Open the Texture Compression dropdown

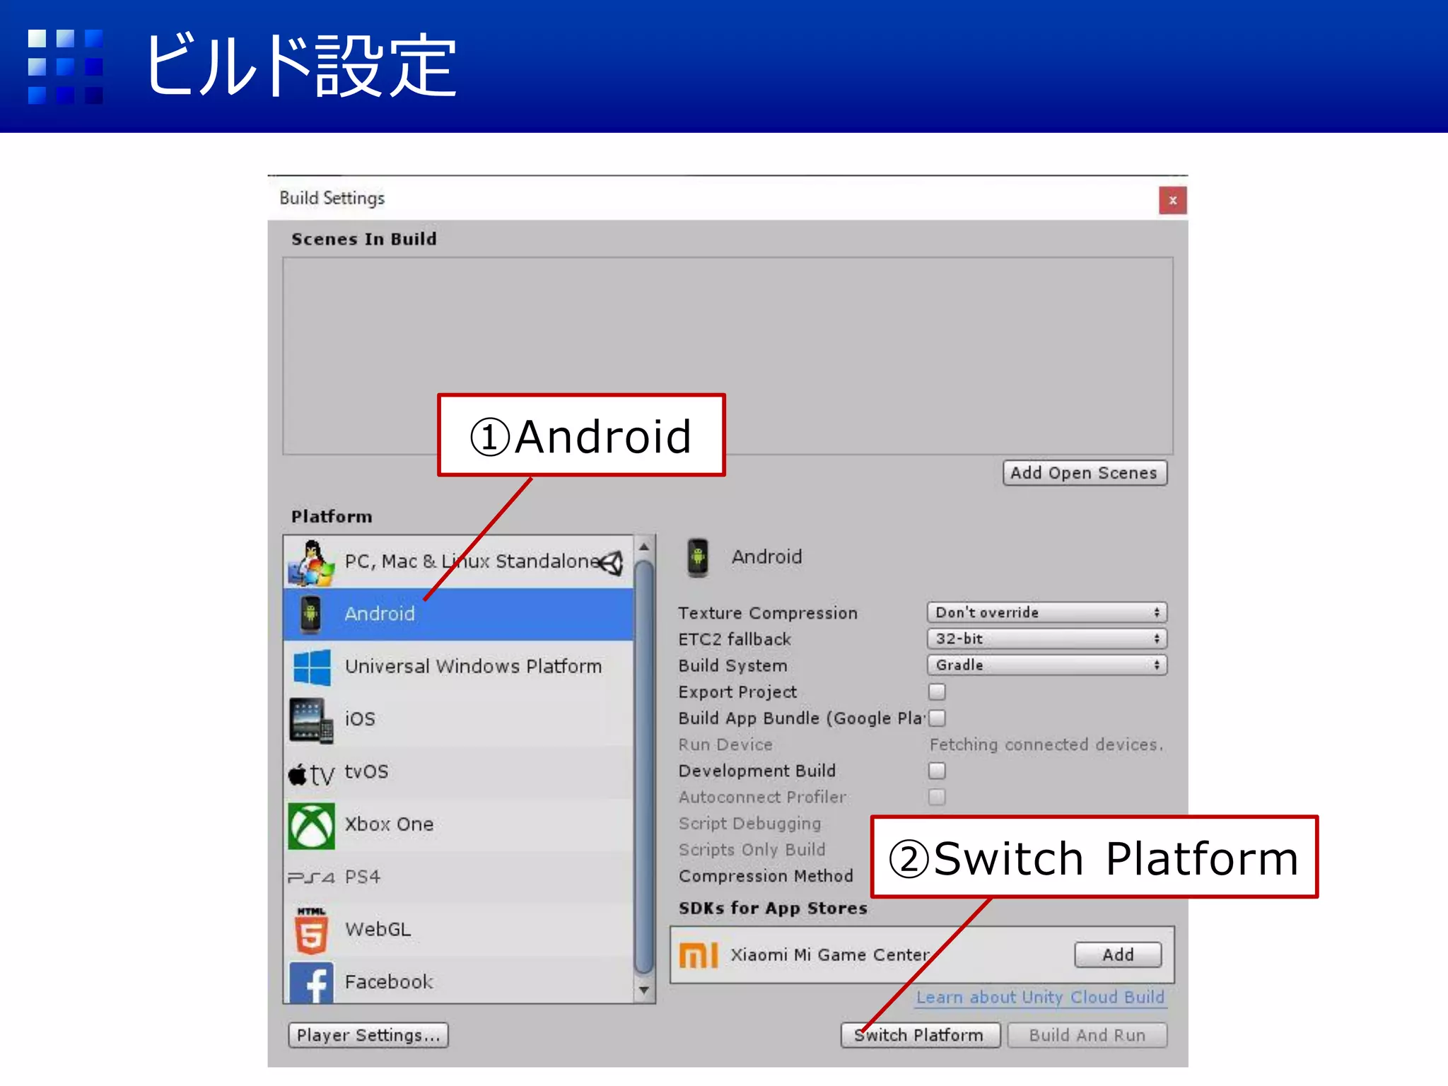coord(1046,612)
